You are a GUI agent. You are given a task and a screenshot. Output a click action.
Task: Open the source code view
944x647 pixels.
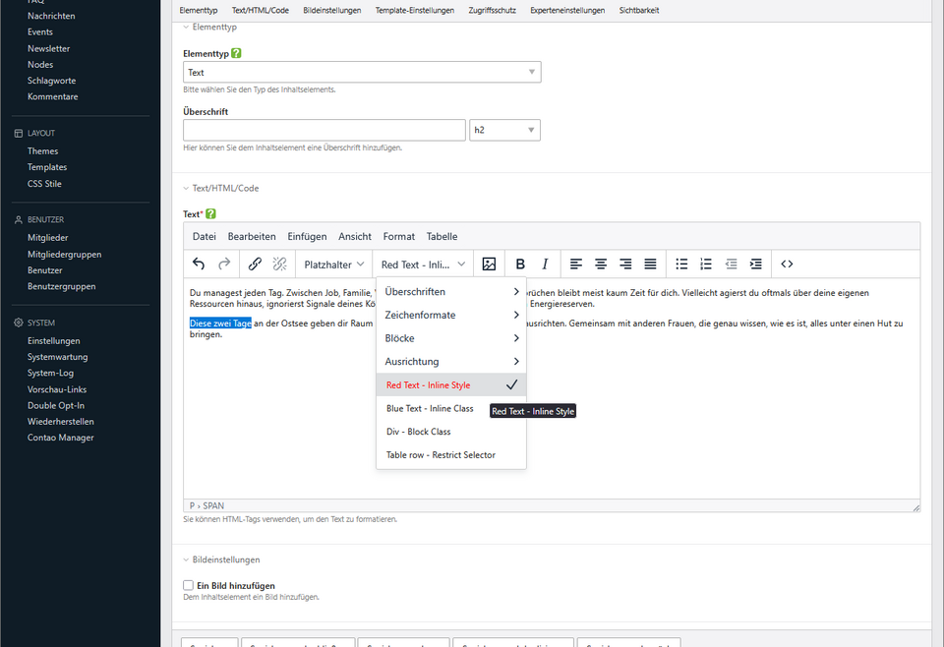pos(787,264)
